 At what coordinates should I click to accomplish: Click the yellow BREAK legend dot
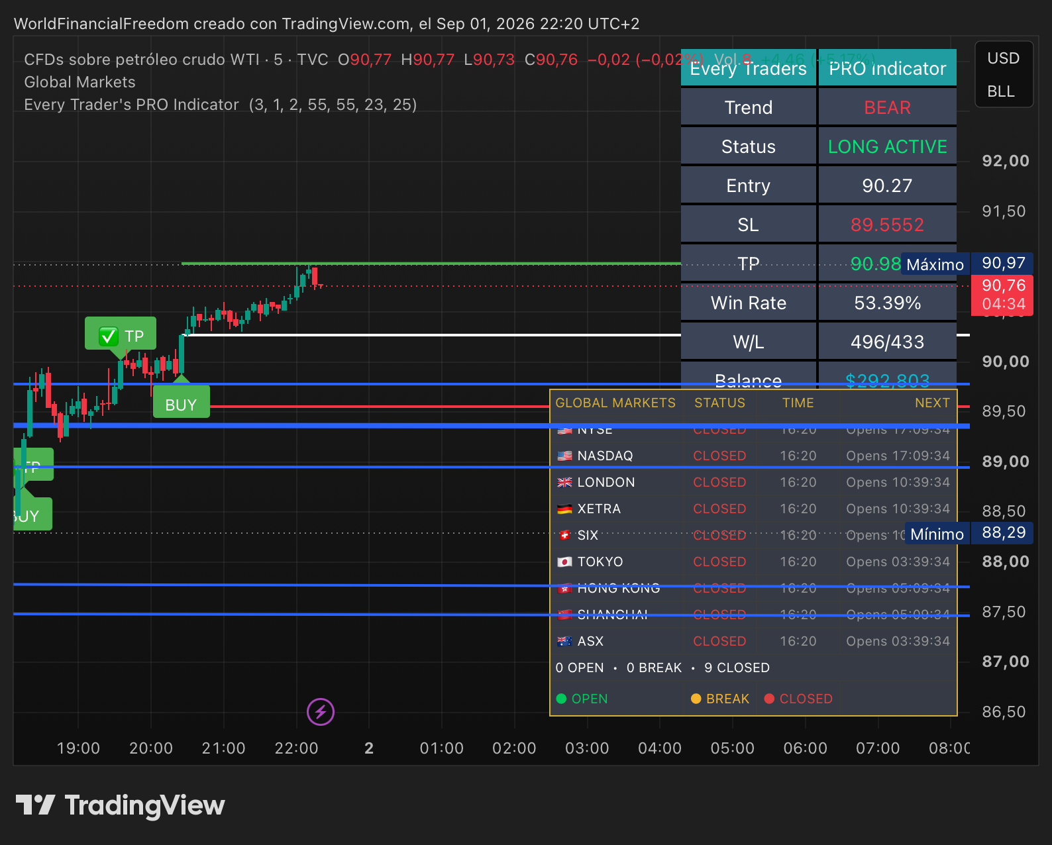(x=696, y=699)
